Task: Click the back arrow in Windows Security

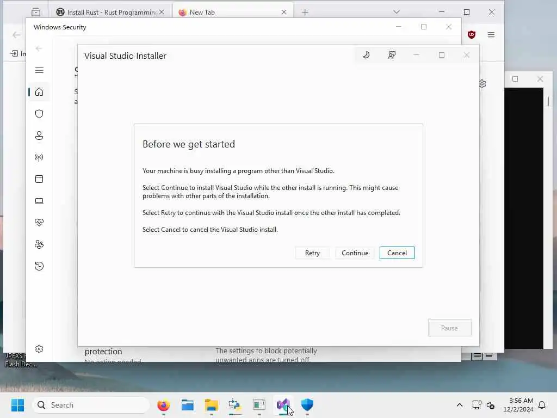Action: [x=39, y=48]
